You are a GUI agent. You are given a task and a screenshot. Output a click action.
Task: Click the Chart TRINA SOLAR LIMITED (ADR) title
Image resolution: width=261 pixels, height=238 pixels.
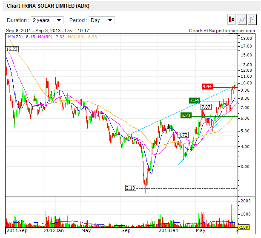tap(48, 6)
